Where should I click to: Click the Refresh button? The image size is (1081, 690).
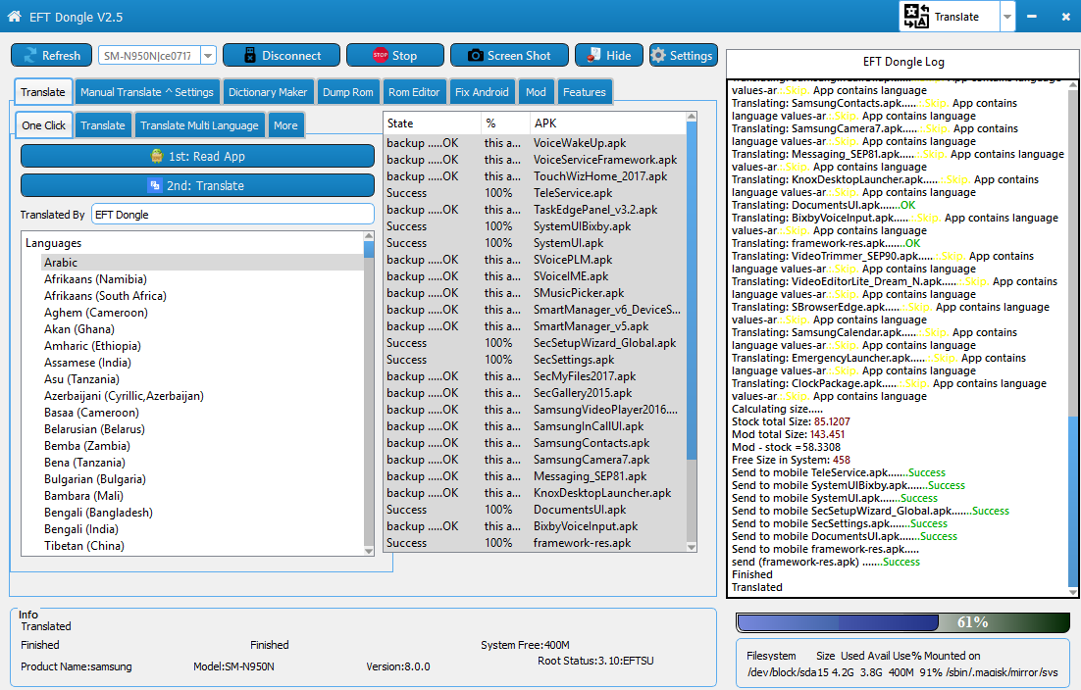click(51, 55)
